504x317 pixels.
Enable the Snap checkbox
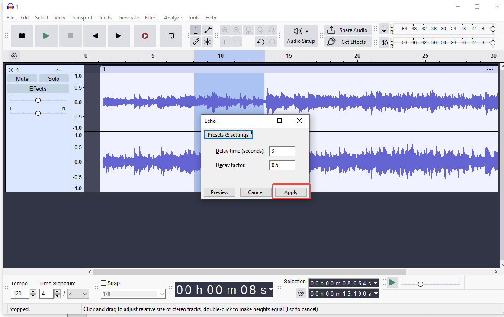pos(104,283)
